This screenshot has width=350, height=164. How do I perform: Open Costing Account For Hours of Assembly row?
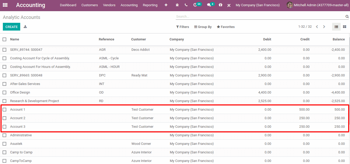point(175,67)
